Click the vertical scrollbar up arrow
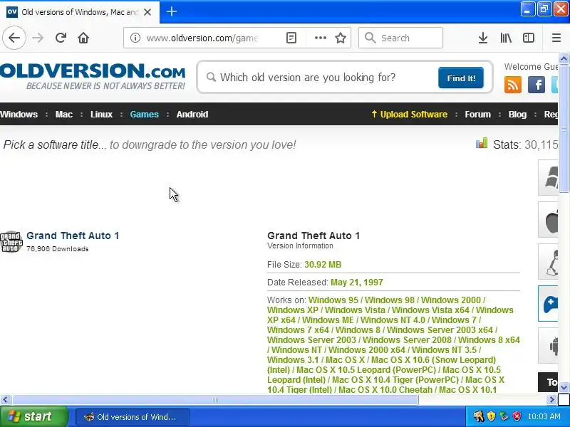The image size is (570, 427). [564, 58]
